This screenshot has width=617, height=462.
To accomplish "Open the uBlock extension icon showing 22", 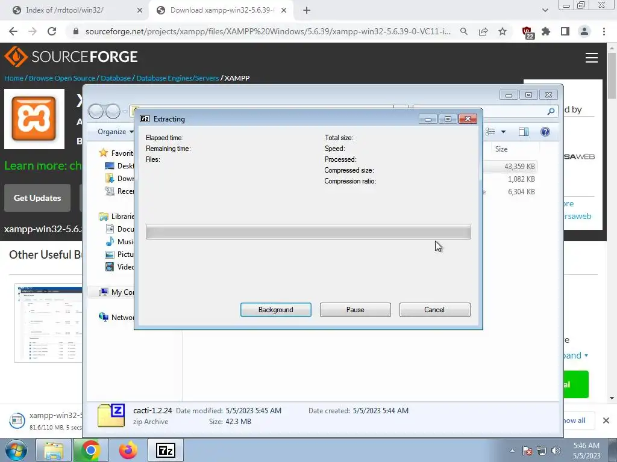I will [527, 32].
